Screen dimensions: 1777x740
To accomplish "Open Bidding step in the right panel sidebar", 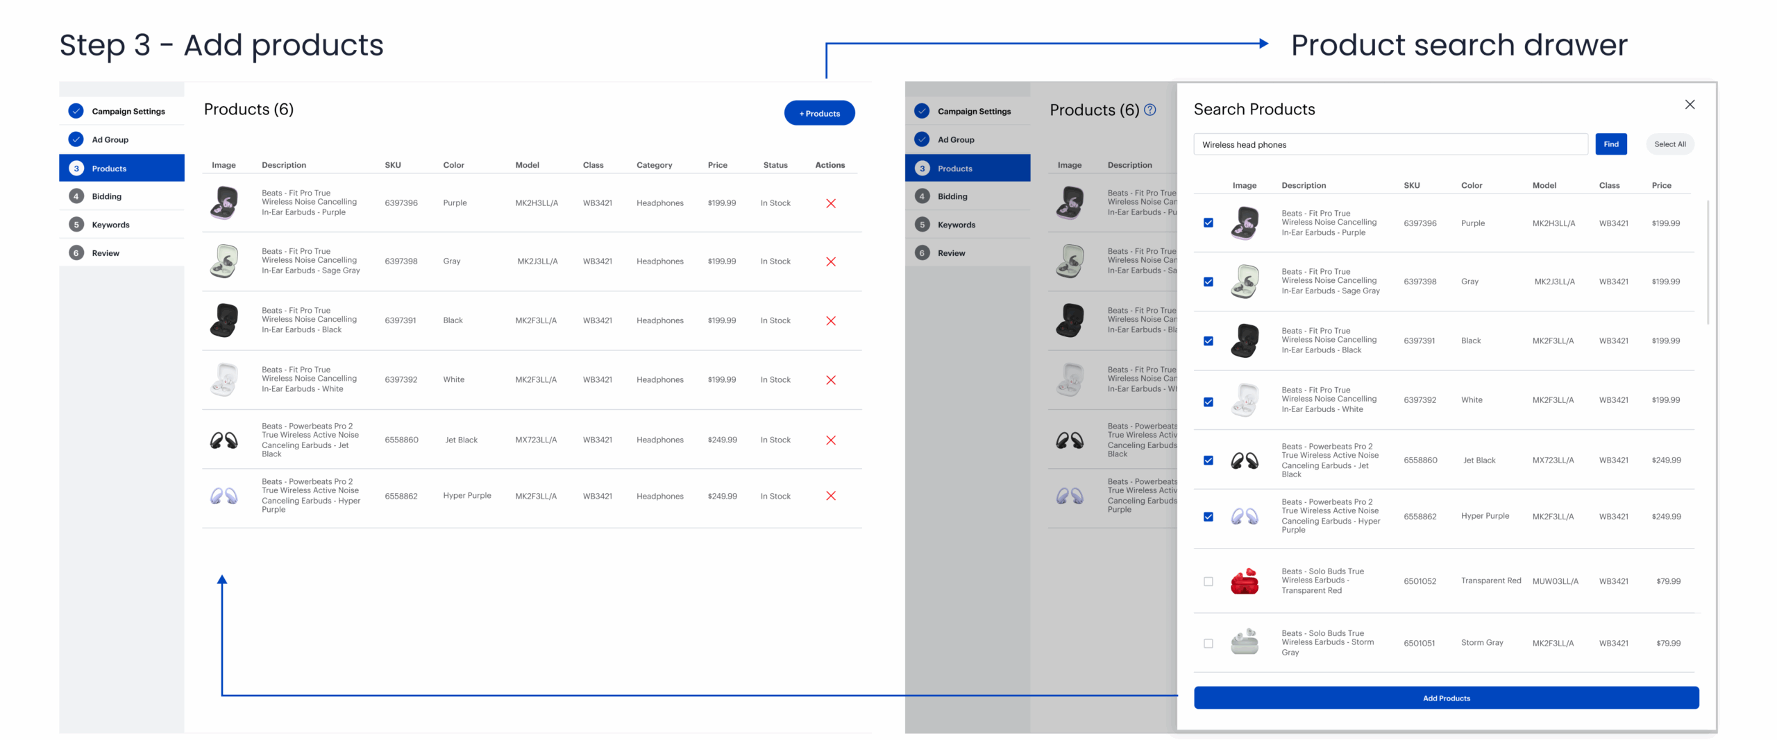I will click(x=968, y=196).
